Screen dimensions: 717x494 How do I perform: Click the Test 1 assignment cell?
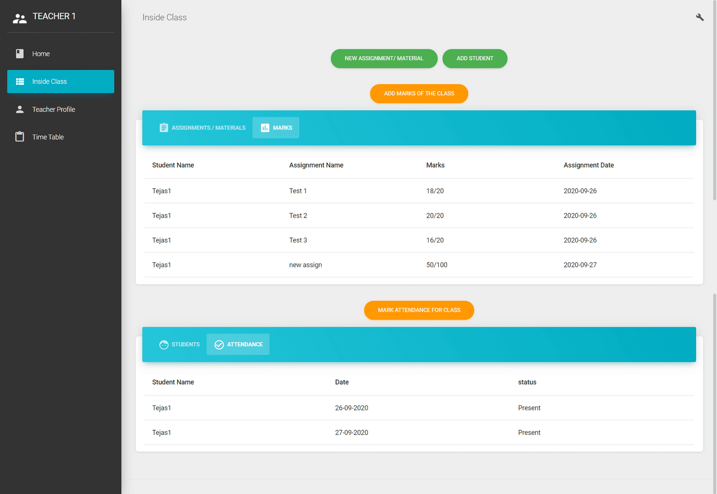298,191
